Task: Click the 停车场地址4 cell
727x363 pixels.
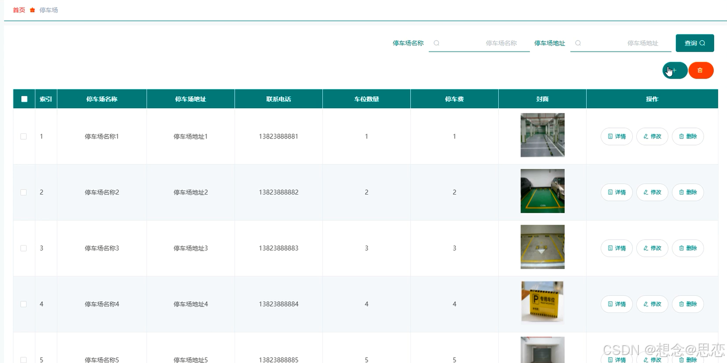Action: coord(191,304)
